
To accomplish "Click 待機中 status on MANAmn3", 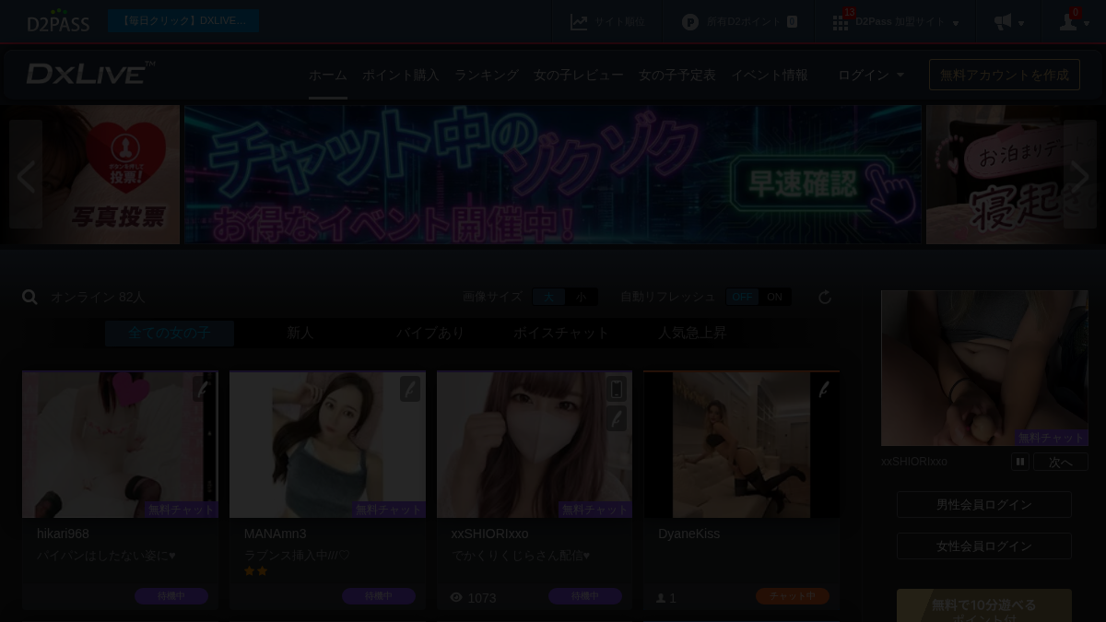I will point(379,596).
